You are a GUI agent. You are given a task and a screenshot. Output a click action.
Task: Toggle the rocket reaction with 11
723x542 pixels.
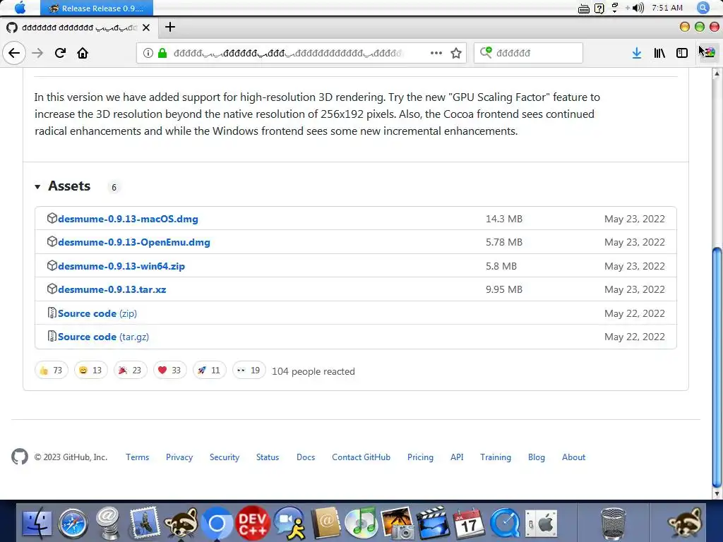click(x=209, y=370)
